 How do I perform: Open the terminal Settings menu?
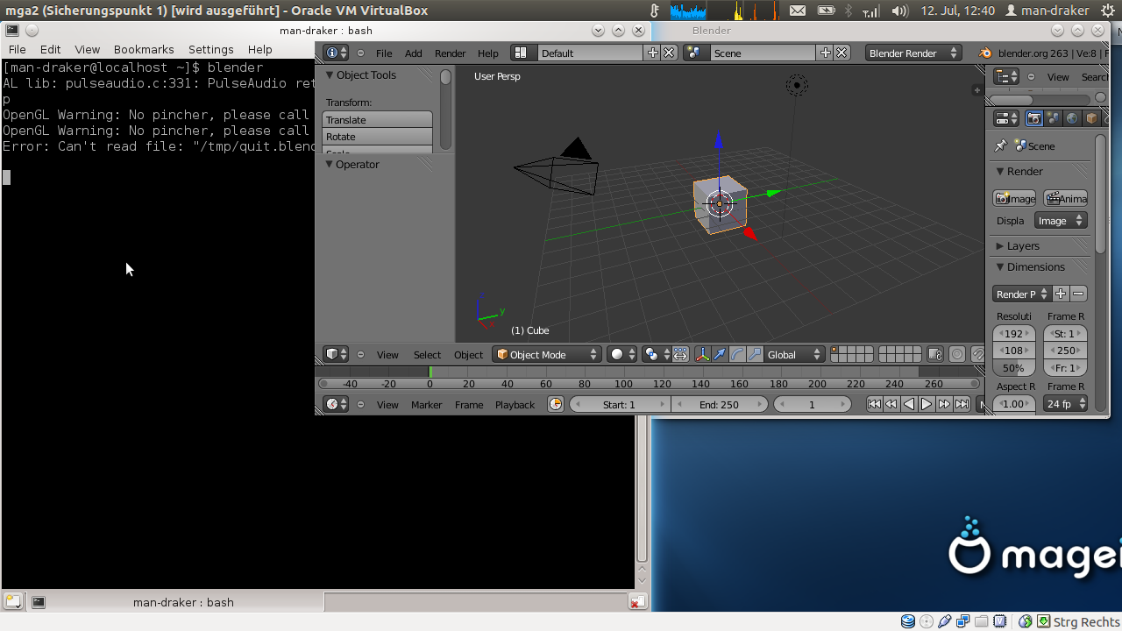click(210, 49)
